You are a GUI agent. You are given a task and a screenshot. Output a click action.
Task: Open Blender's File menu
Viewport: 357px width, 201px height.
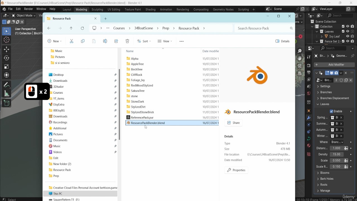[x=10, y=9]
